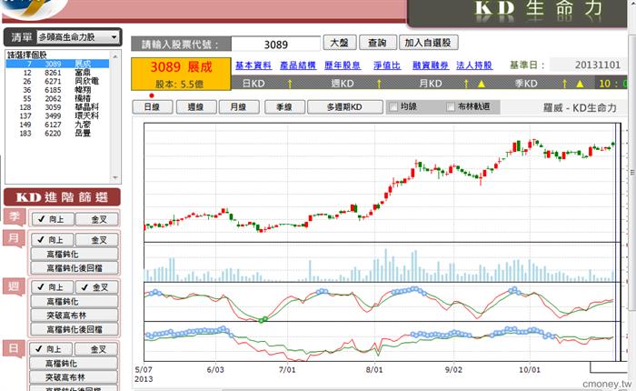Click the 季KD yellow triangle icon
The image size is (636, 391).
tap(580, 84)
